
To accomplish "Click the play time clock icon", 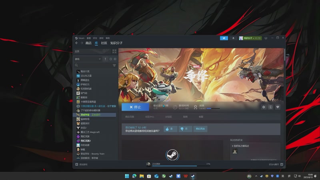I will tap(175, 107).
